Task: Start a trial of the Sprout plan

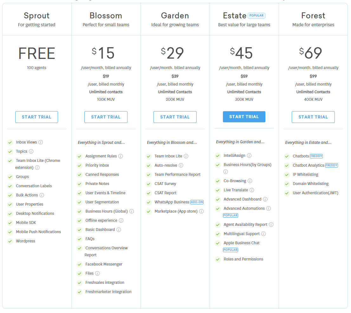Action: point(36,117)
